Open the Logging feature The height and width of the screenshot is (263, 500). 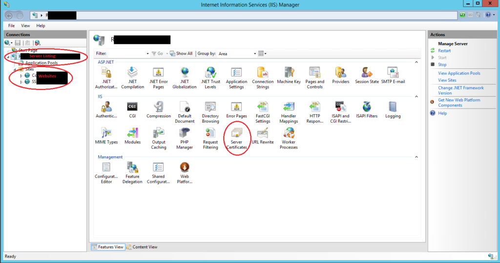point(393,110)
